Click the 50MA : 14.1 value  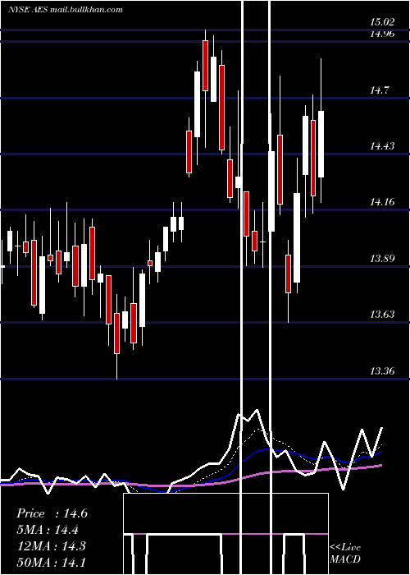tap(51, 562)
